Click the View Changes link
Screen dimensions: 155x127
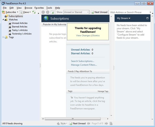click(x=83, y=36)
